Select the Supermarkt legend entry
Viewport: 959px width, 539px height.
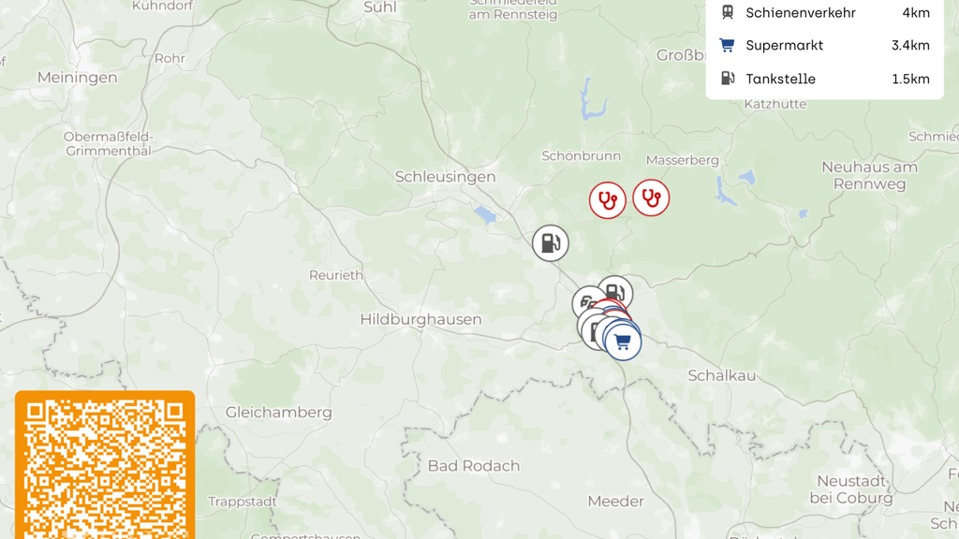[824, 45]
